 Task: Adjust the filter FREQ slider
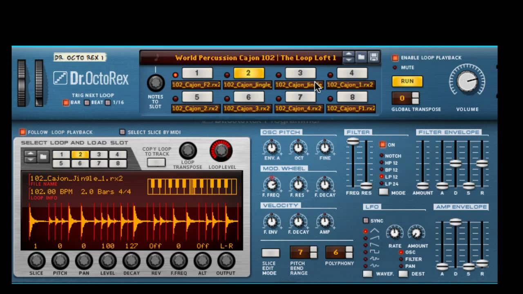point(353,142)
